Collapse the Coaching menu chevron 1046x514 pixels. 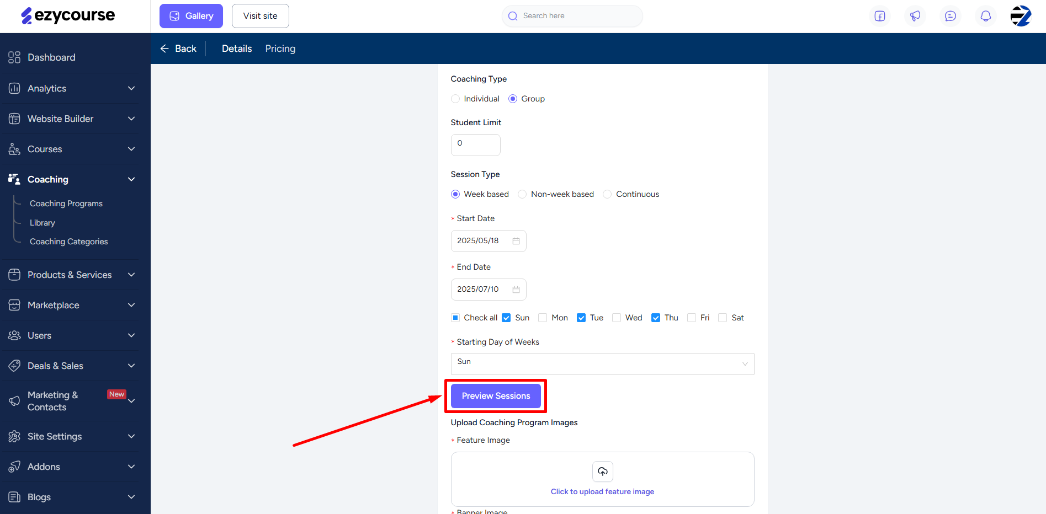tap(131, 179)
